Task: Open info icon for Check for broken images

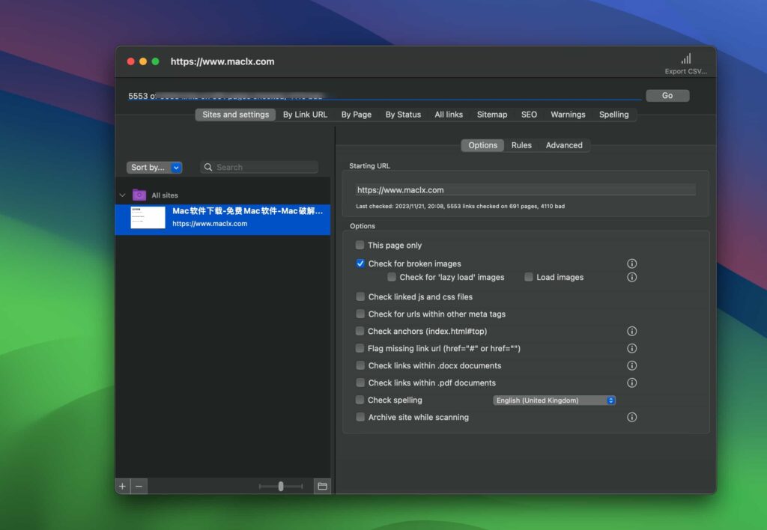Action: [x=631, y=264]
